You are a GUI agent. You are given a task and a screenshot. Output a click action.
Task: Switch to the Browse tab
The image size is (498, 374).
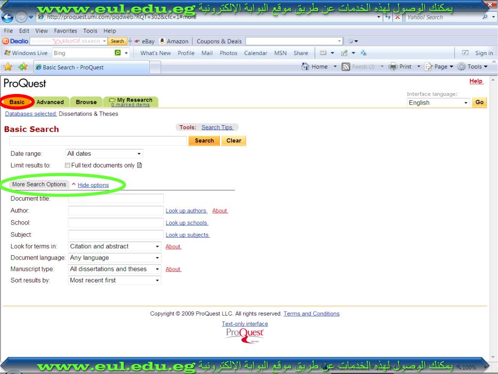[86, 102]
